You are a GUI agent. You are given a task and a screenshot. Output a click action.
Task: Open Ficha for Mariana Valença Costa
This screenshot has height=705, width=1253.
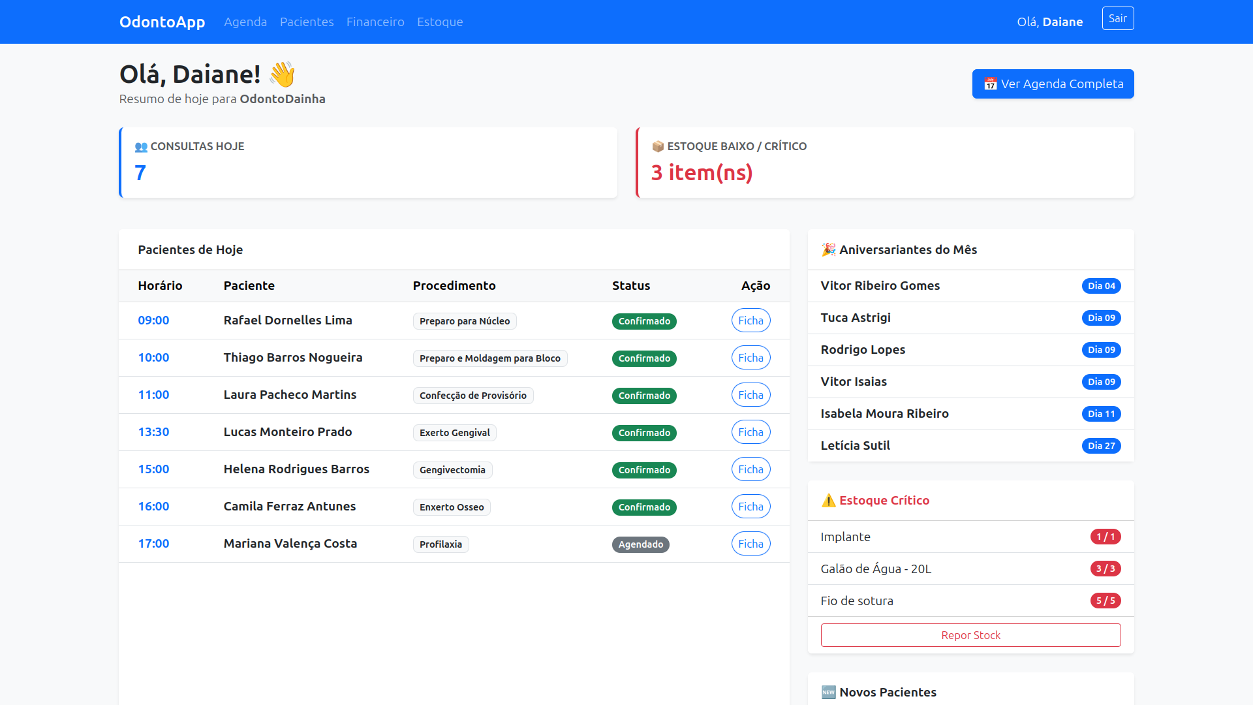click(750, 544)
